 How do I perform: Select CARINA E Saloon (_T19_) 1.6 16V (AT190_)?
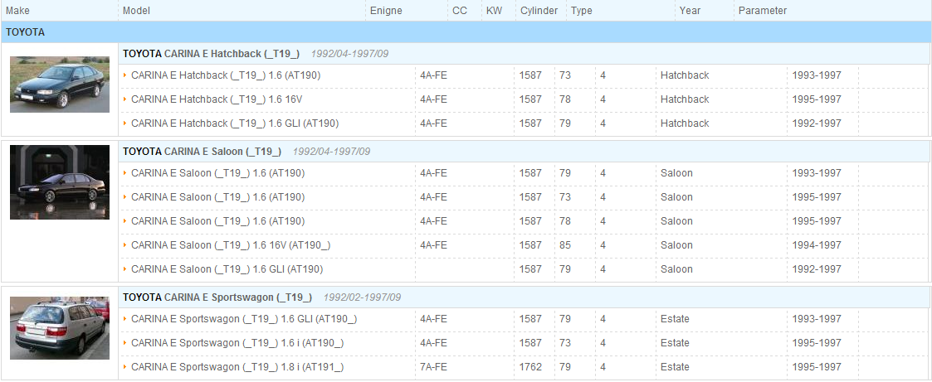click(231, 245)
